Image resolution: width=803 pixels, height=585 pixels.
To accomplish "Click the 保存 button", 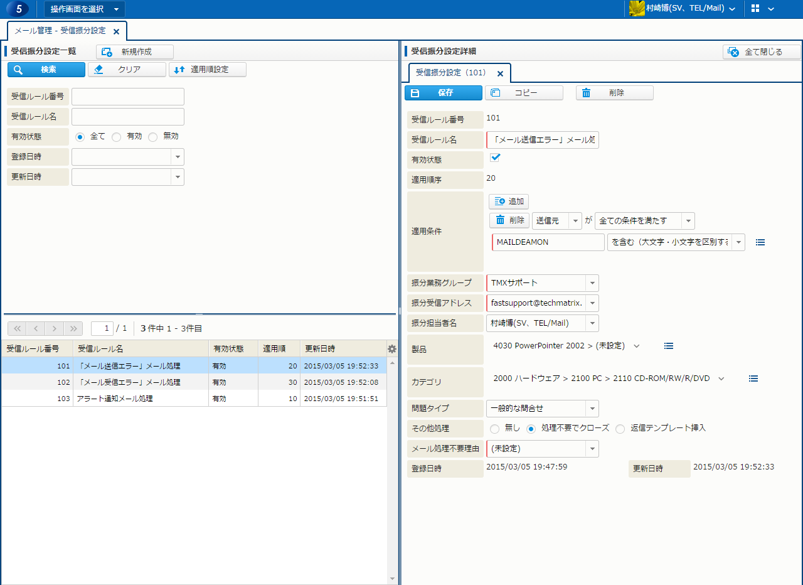I will [444, 93].
